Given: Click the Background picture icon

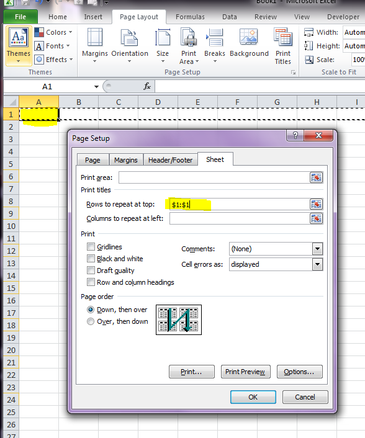Looking at the screenshot, I should [x=249, y=37].
